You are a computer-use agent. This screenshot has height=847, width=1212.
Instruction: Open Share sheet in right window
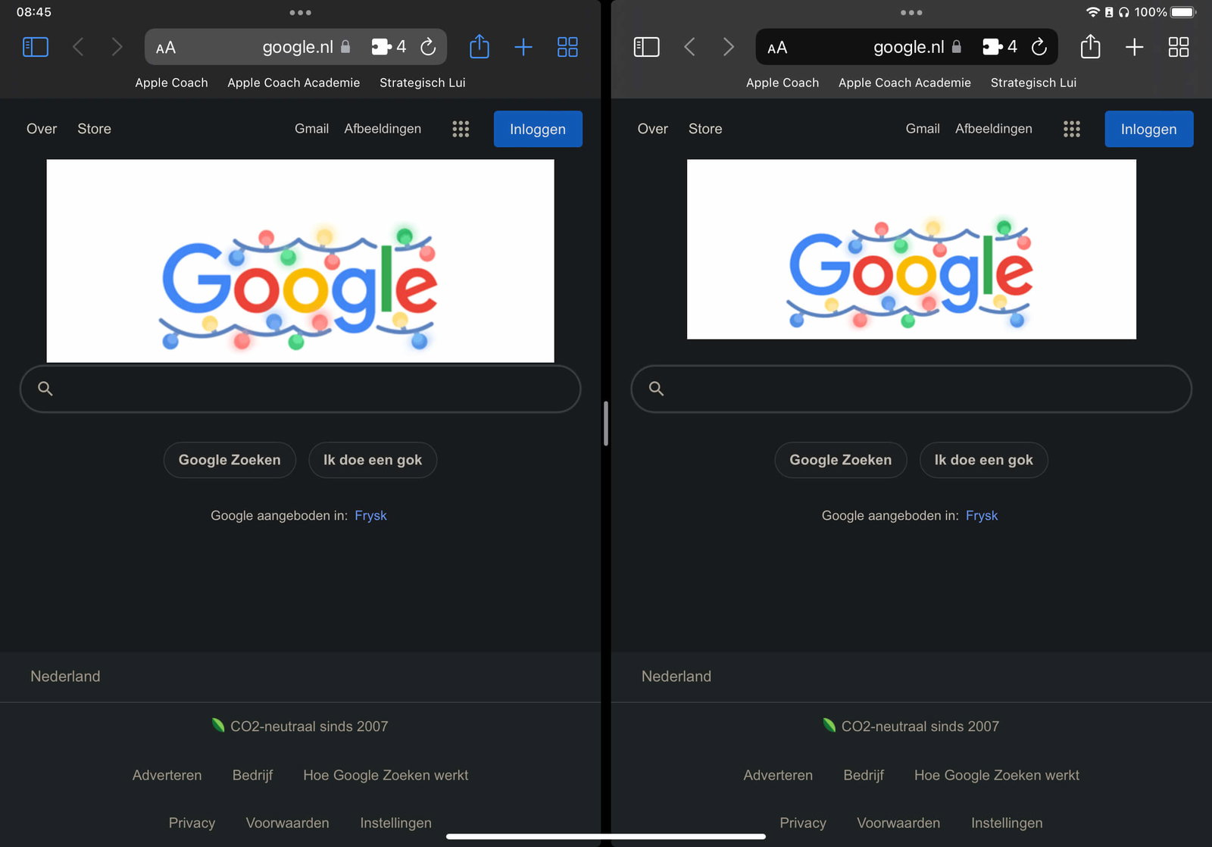(x=1090, y=46)
